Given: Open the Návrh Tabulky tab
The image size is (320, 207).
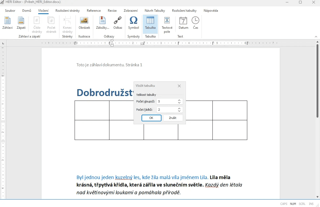Looking at the screenshot, I should [155, 11].
